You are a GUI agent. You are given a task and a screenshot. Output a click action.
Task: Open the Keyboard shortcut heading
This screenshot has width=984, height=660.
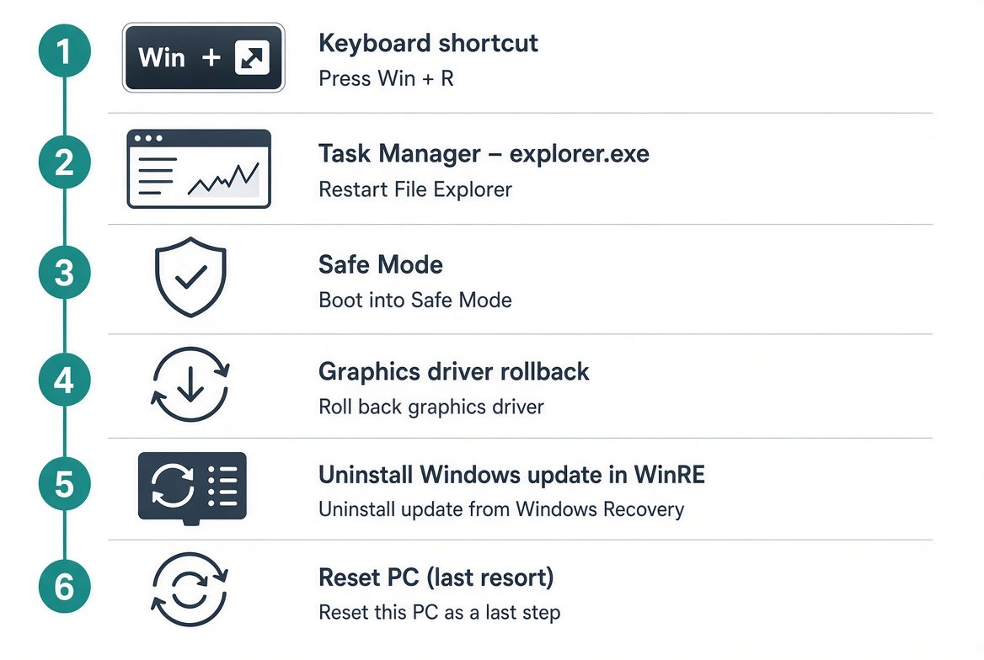[x=428, y=43]
